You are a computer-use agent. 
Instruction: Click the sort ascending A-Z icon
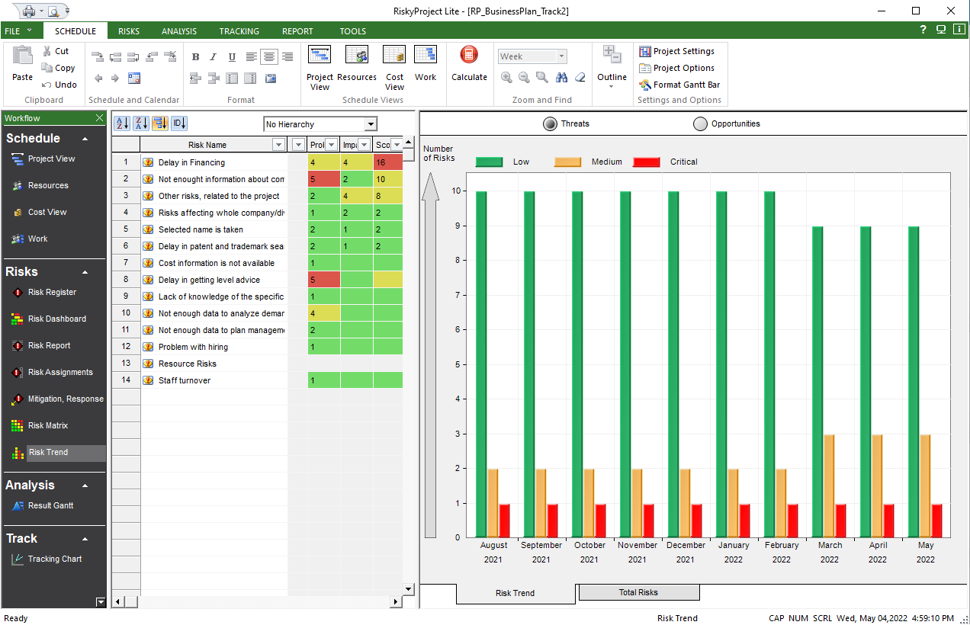point(121,123)
